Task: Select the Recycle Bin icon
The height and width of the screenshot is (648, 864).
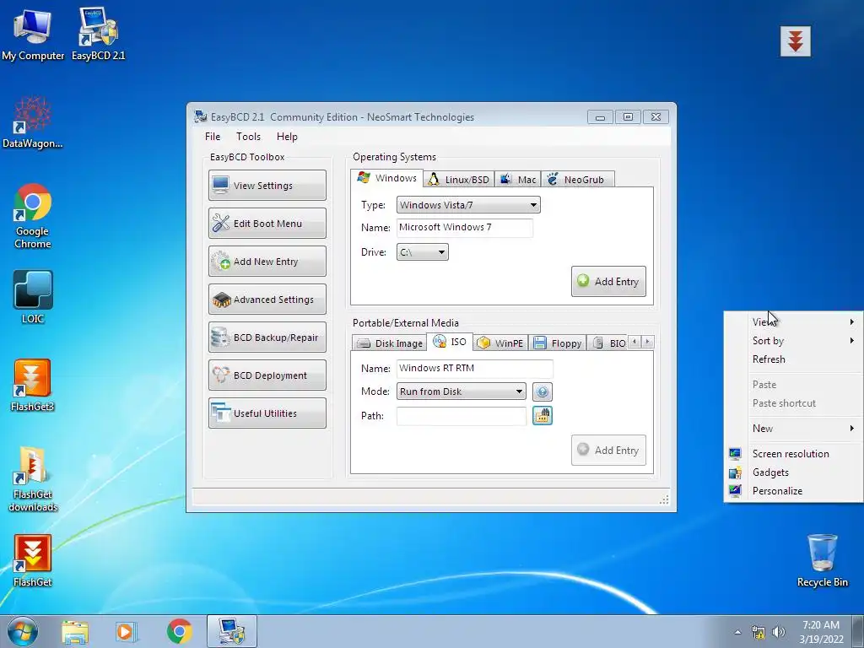Action: (x=822, y=560)
